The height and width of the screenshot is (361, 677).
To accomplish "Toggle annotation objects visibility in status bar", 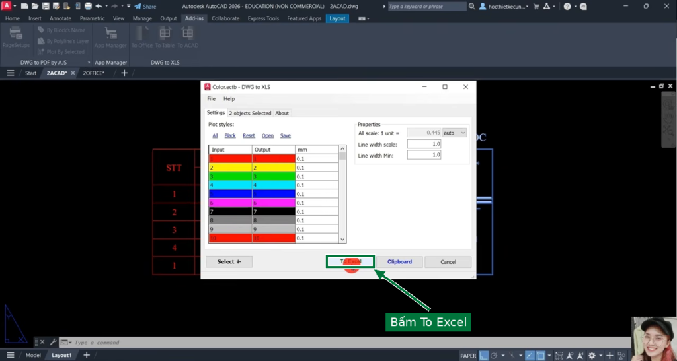I will point(570,356).
